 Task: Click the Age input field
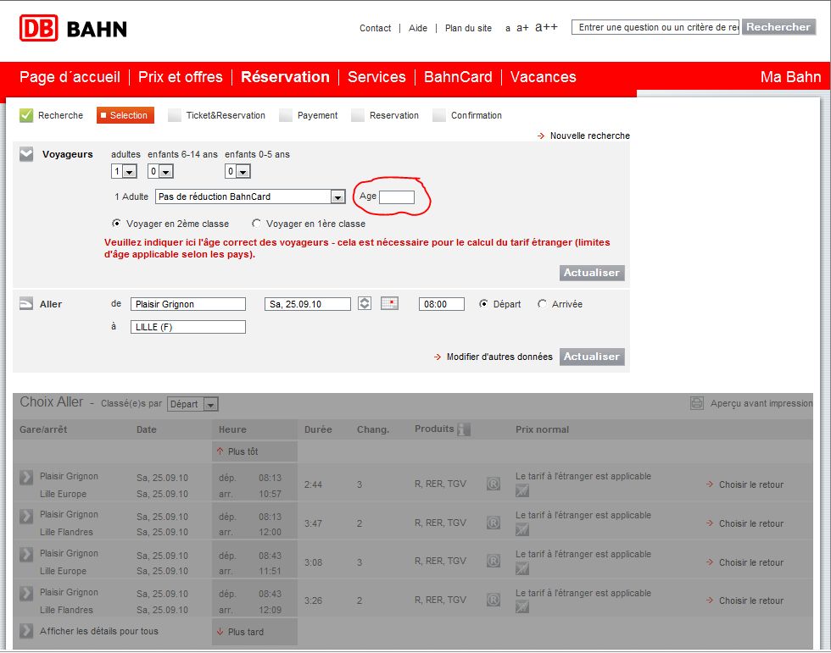[397, 196]
